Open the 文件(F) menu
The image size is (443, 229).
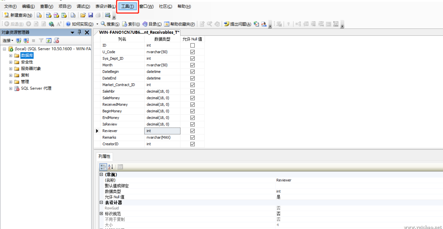tap(11, 6)
